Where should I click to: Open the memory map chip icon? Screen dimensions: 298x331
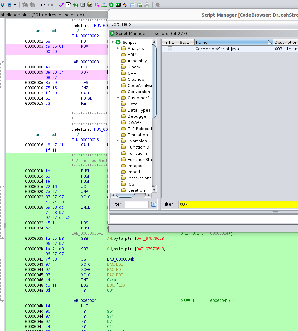click(x=118, y=5)
